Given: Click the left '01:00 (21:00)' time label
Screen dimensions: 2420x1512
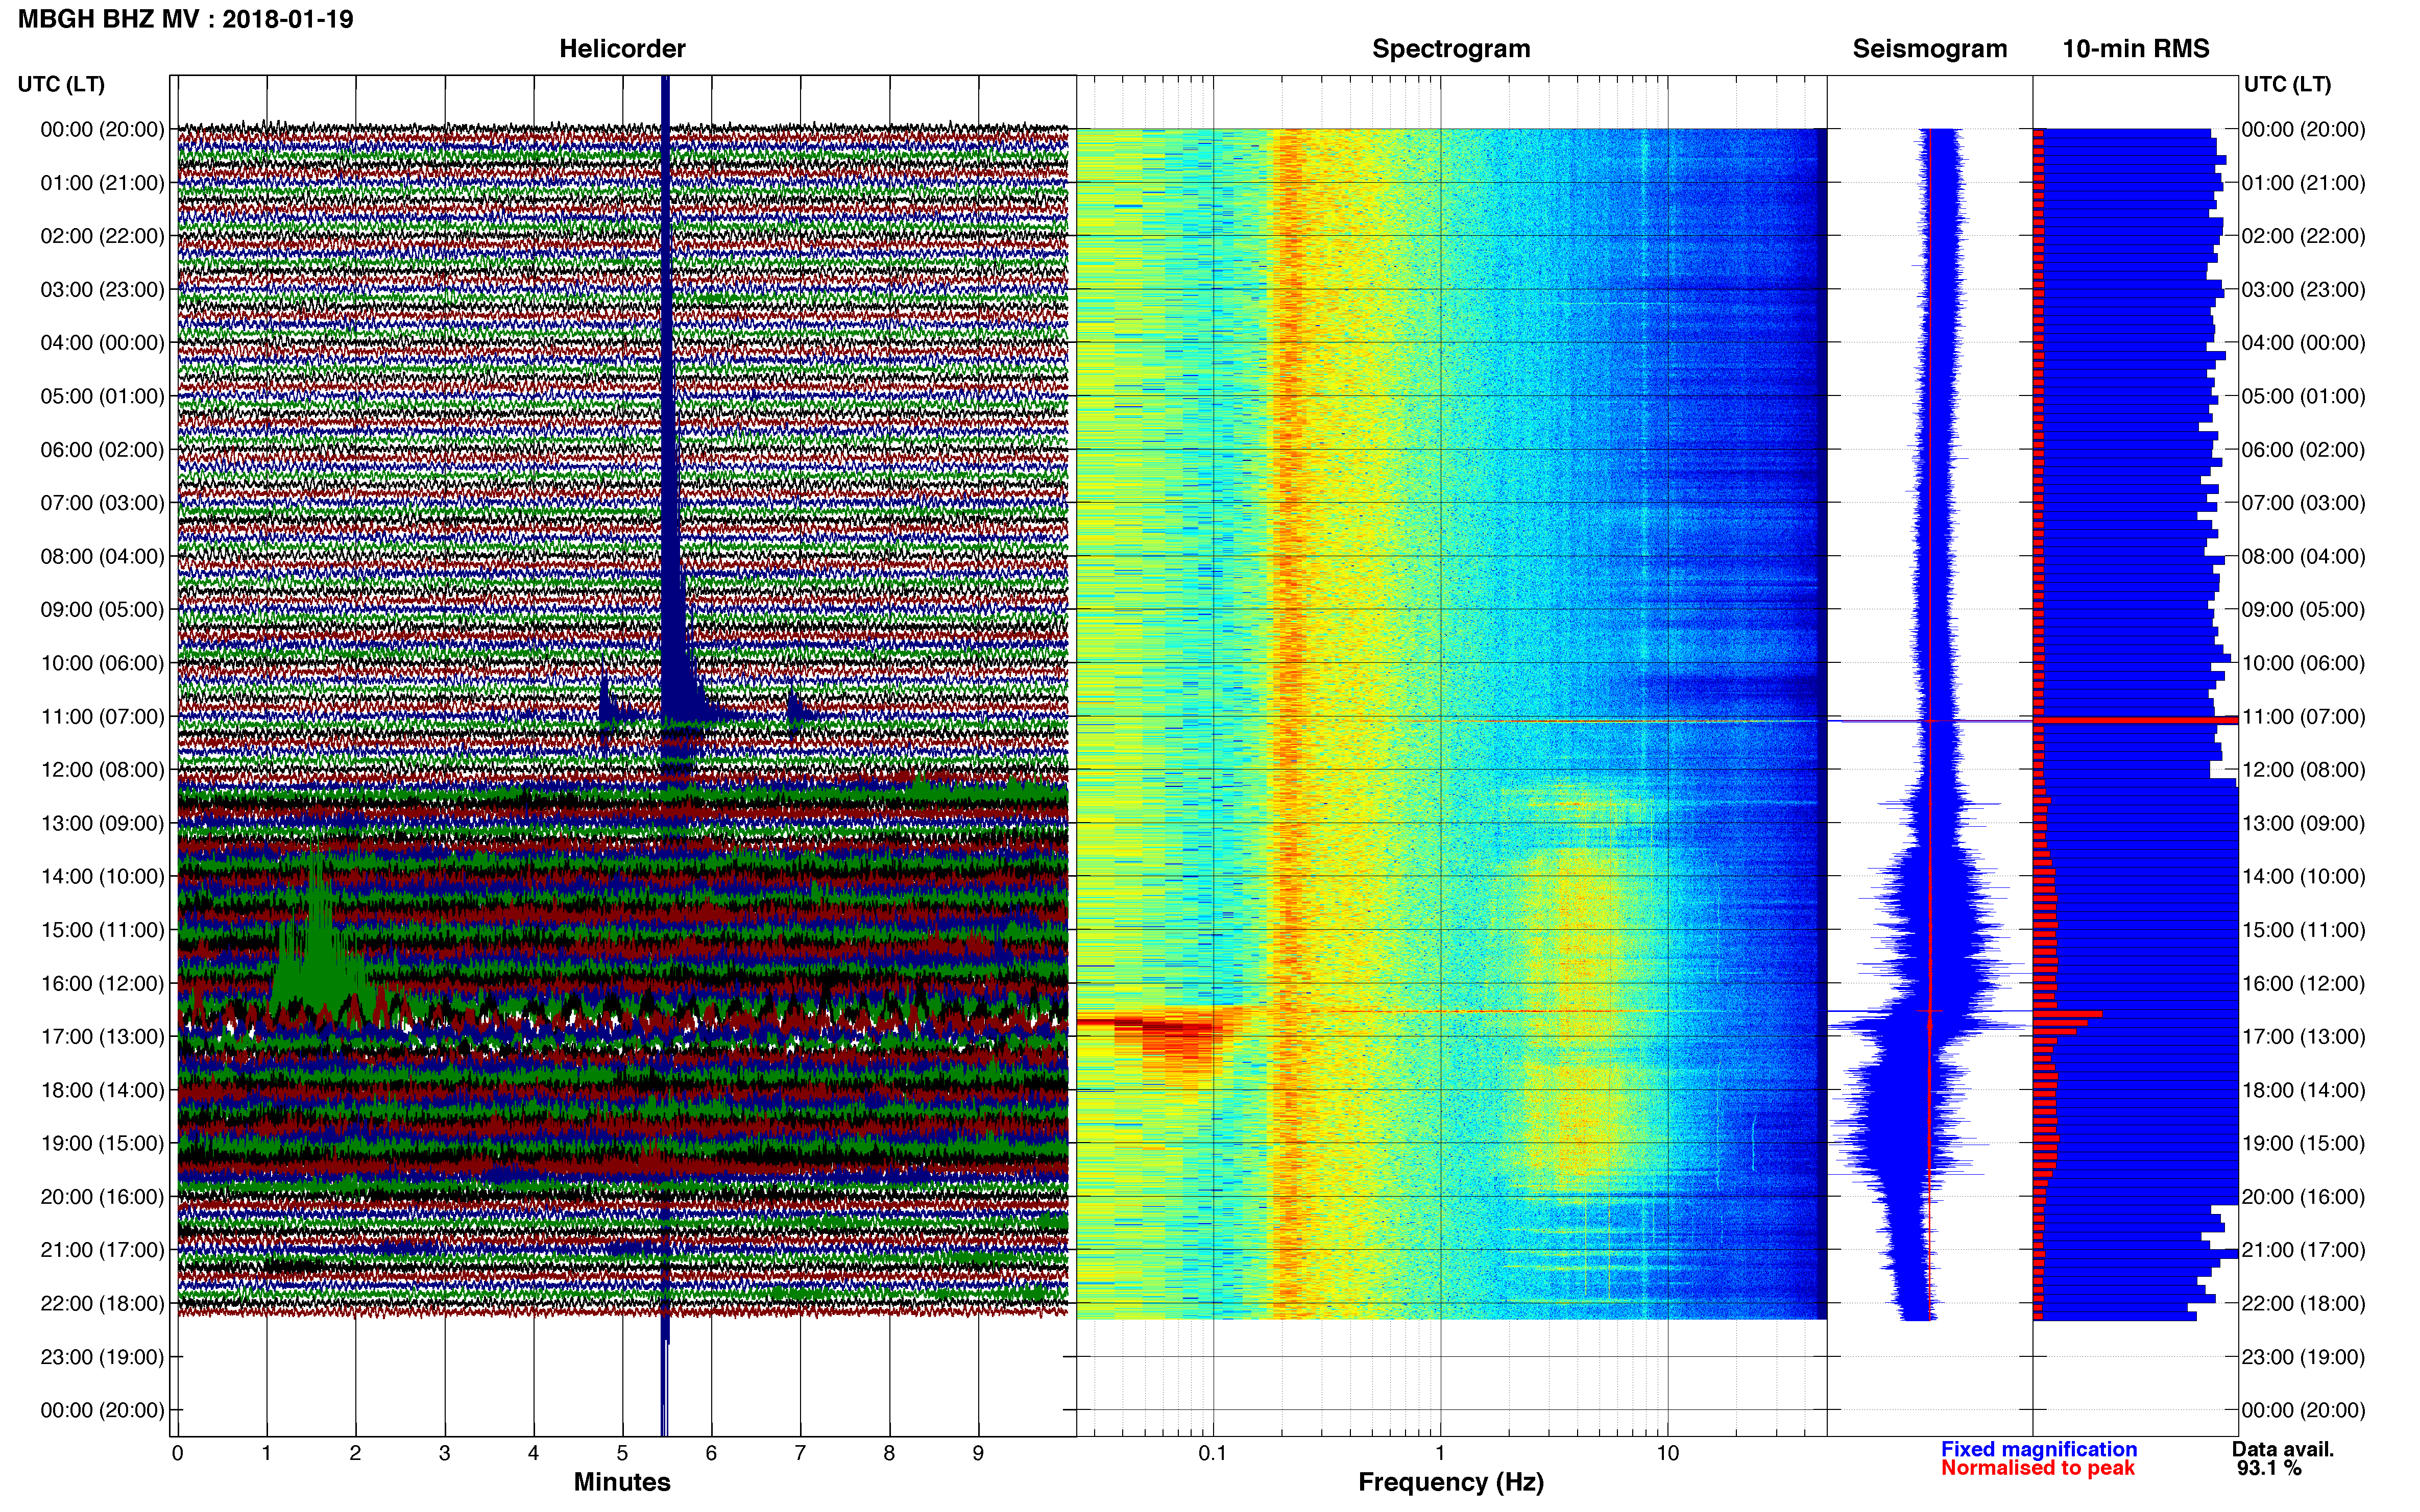Looking at the screenshot, I should click(102, 183).
